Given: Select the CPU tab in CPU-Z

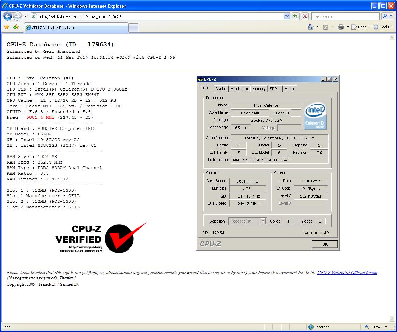Looking at the screenshot, I should click(206, 88).
